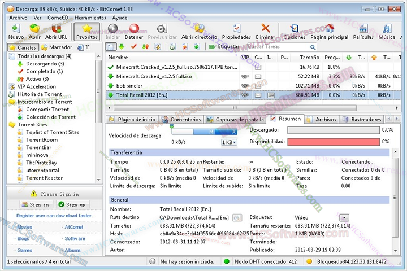The height and width of the screenshot is (271, 407).
Task: Click the Abrir URL toolbar icon
Action: click(x=56, y=32)
